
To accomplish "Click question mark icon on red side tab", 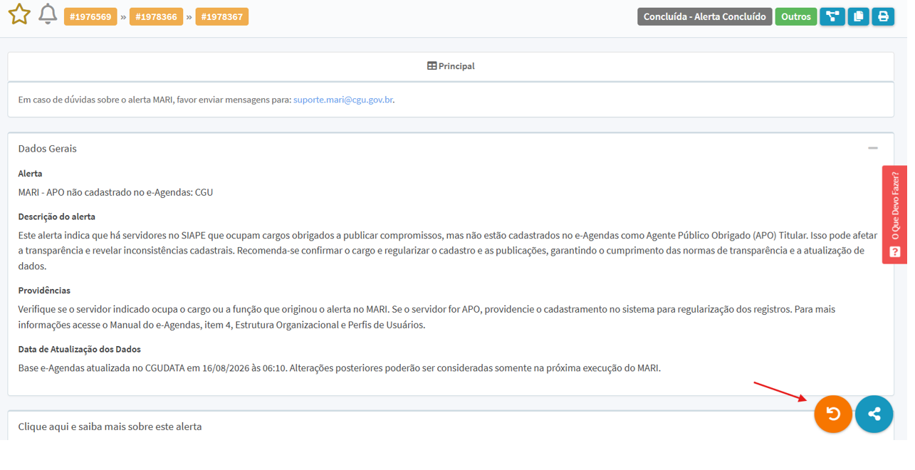I will (895, 252).
